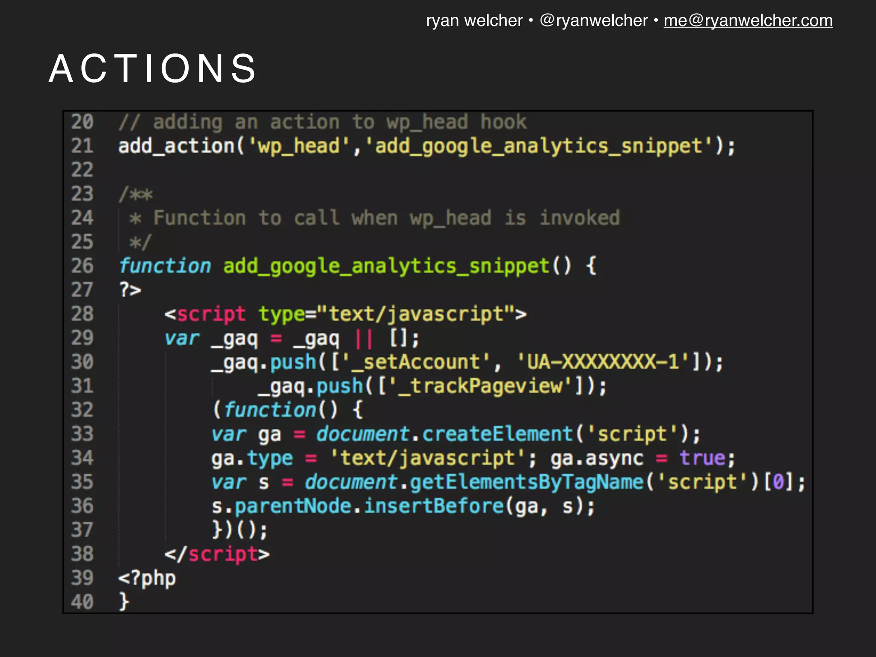
Task: Click the 'function' keyword on line 26
Action: pos(165,266)
